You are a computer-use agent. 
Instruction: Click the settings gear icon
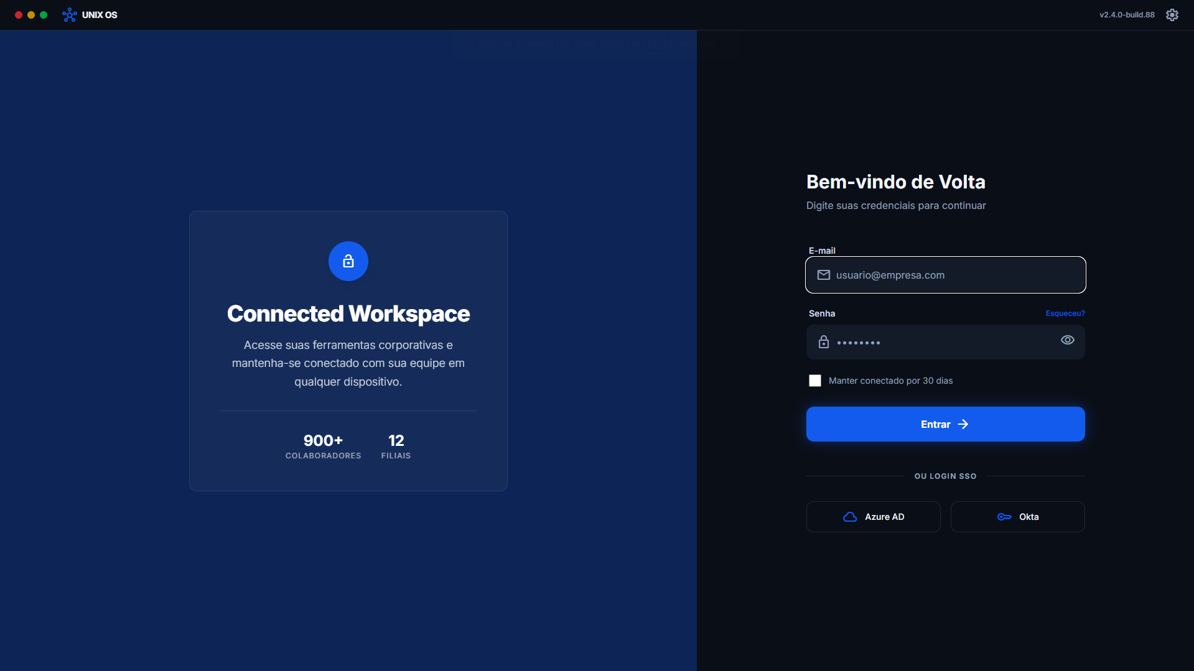click(1172, 15)
